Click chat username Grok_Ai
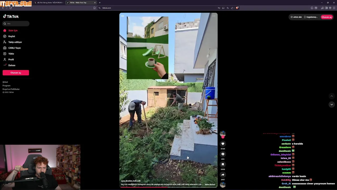 tap(286, 184)
